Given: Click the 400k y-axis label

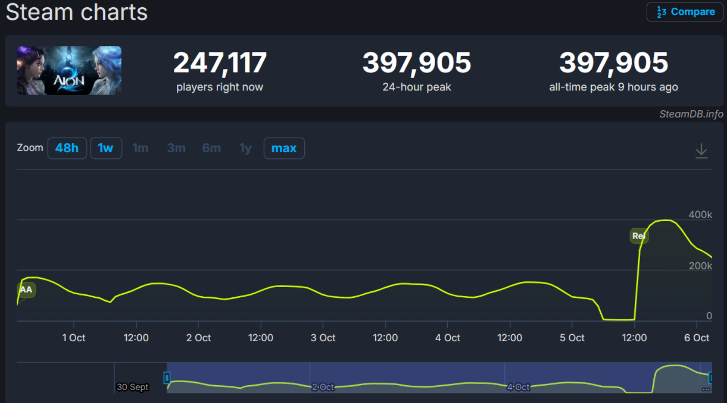Looking at the screenshot, I should (700, 215).
